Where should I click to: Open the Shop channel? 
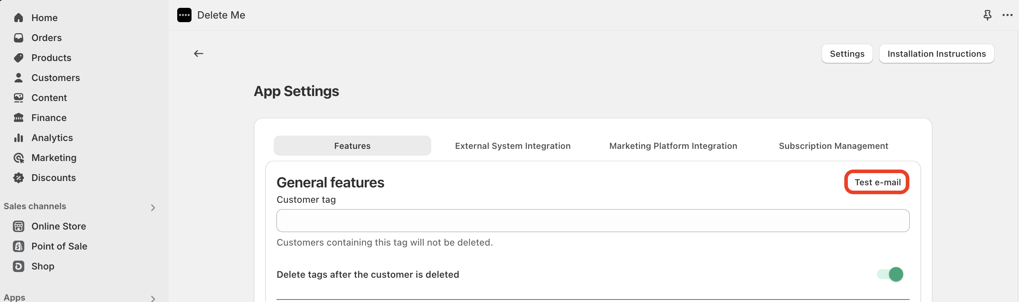43,266
